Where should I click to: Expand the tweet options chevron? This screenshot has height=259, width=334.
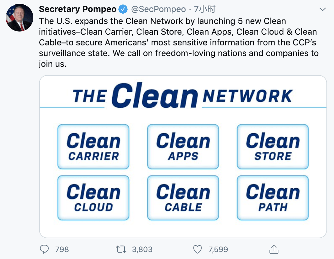[323, 9]
